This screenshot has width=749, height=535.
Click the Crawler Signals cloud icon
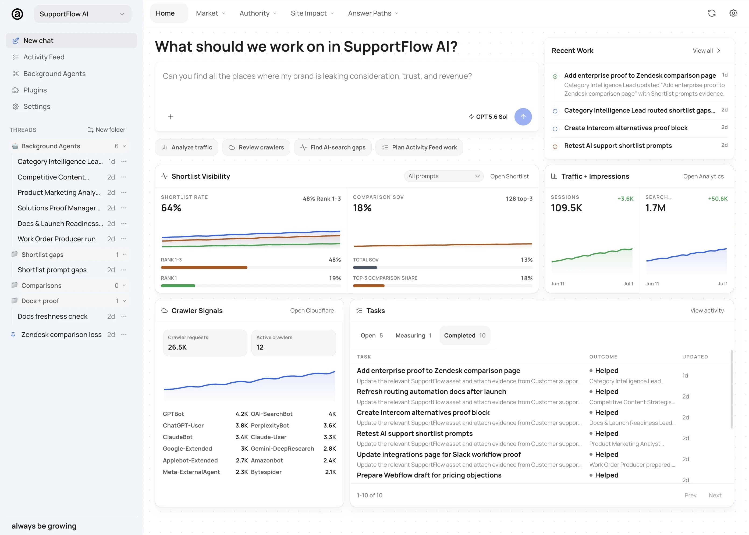click(x=165, y=311)
